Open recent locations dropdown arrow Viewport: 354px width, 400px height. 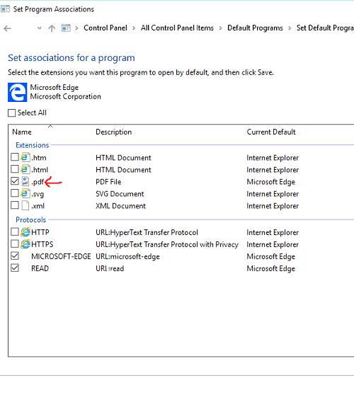pos(39,28)
